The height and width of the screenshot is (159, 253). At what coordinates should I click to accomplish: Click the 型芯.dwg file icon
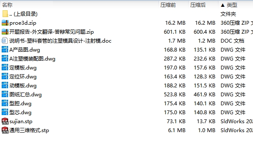(x=5, y=113)
